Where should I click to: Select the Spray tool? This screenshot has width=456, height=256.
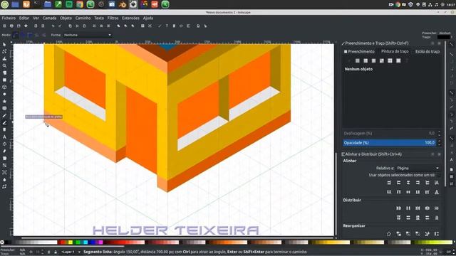click(x=4, y=144)
